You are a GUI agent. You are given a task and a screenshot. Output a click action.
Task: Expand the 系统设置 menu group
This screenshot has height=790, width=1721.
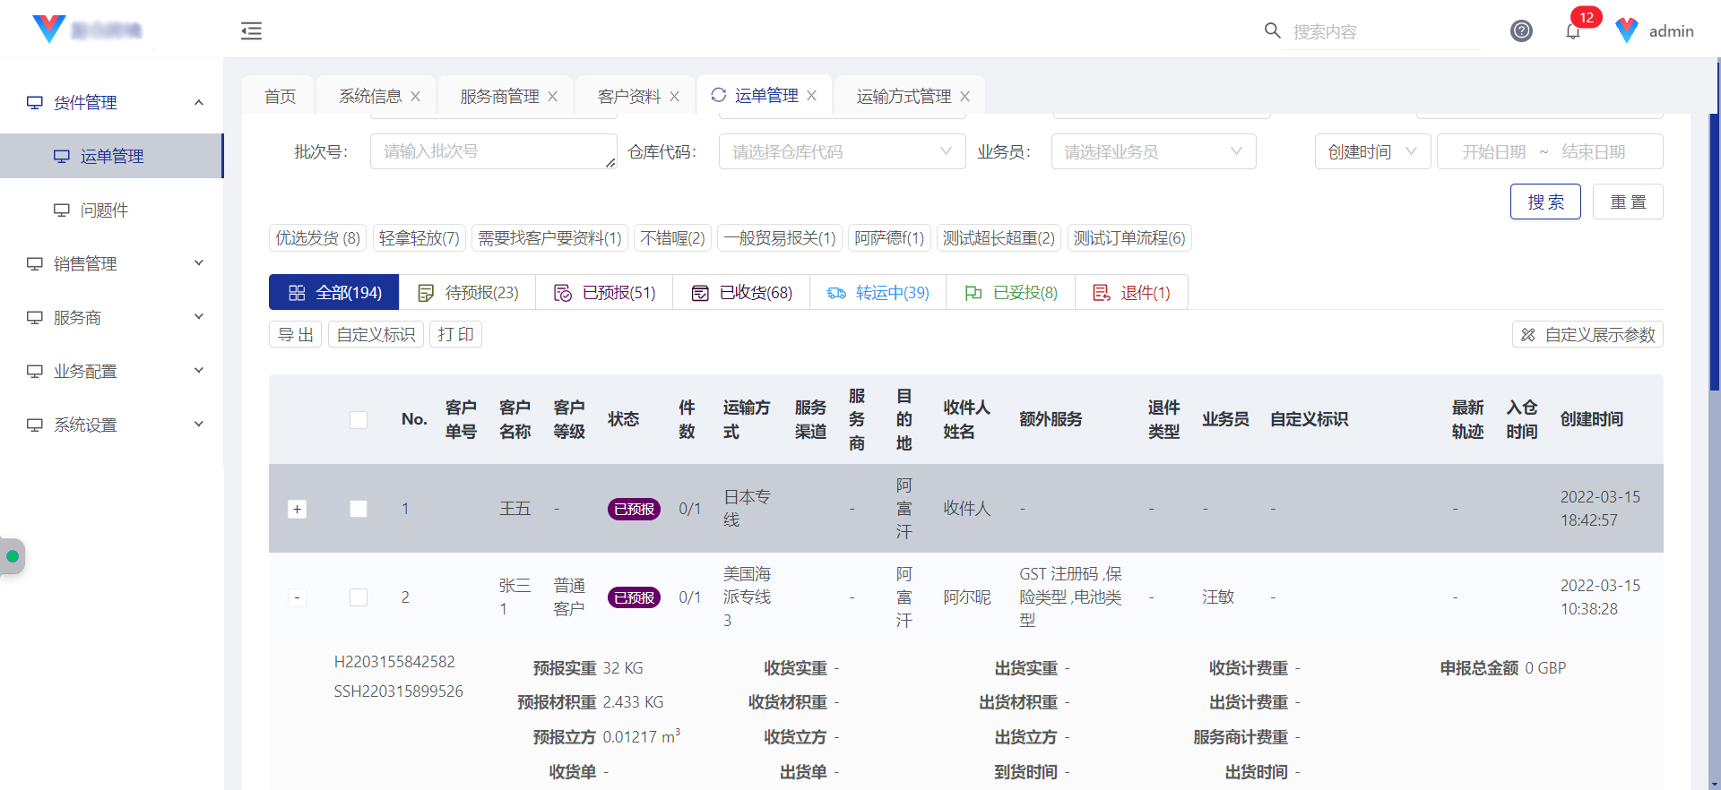tap(199, 425)
